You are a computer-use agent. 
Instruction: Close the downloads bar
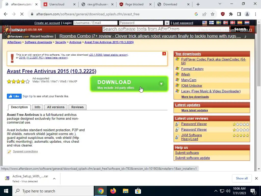pyautogui.click(x=256, y=178)
